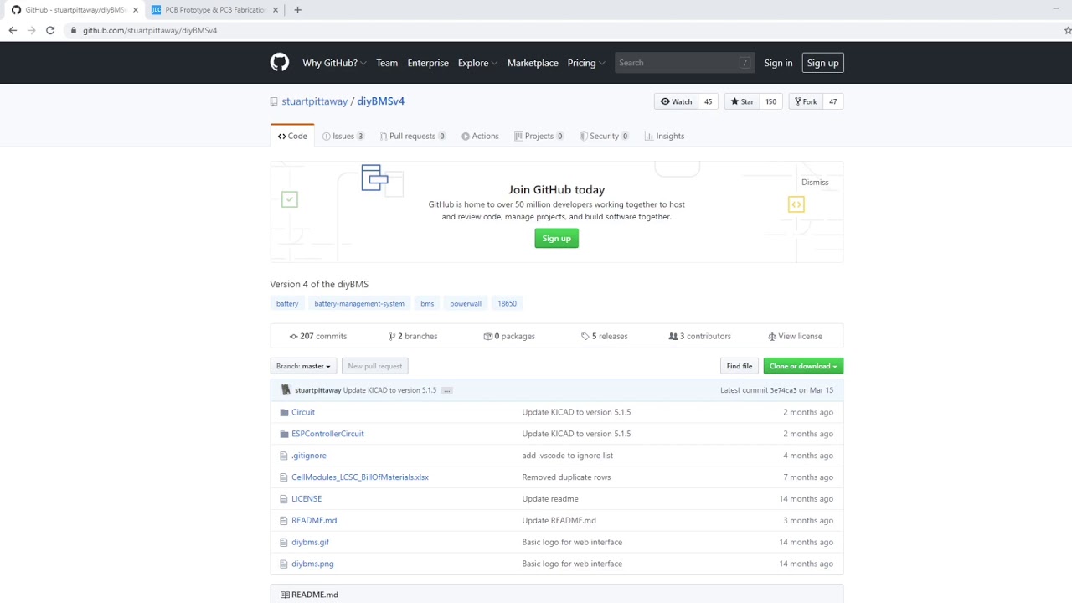Click the Circuit folder icon

tap(285, 413)
